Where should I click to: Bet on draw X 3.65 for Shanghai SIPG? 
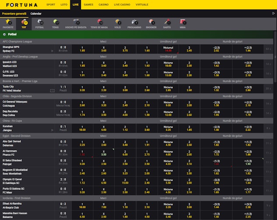104,48
